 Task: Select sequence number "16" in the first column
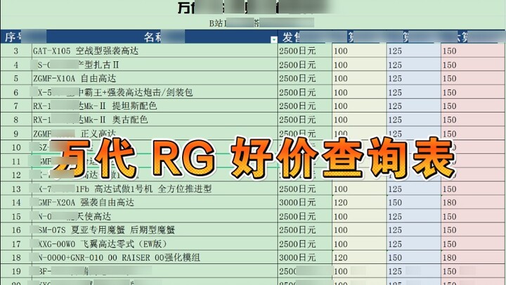coord(16,230)
